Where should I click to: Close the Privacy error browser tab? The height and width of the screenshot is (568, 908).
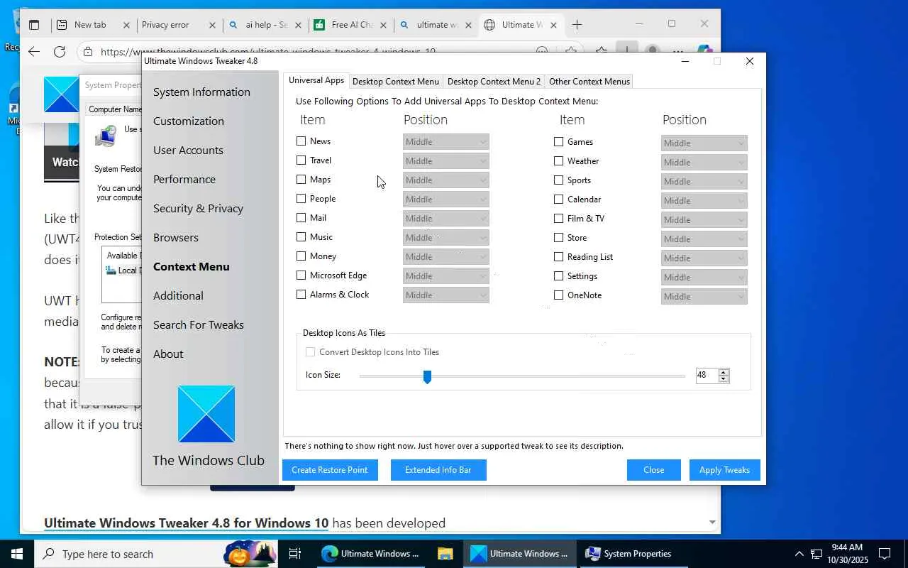click(x=212, y=25)
